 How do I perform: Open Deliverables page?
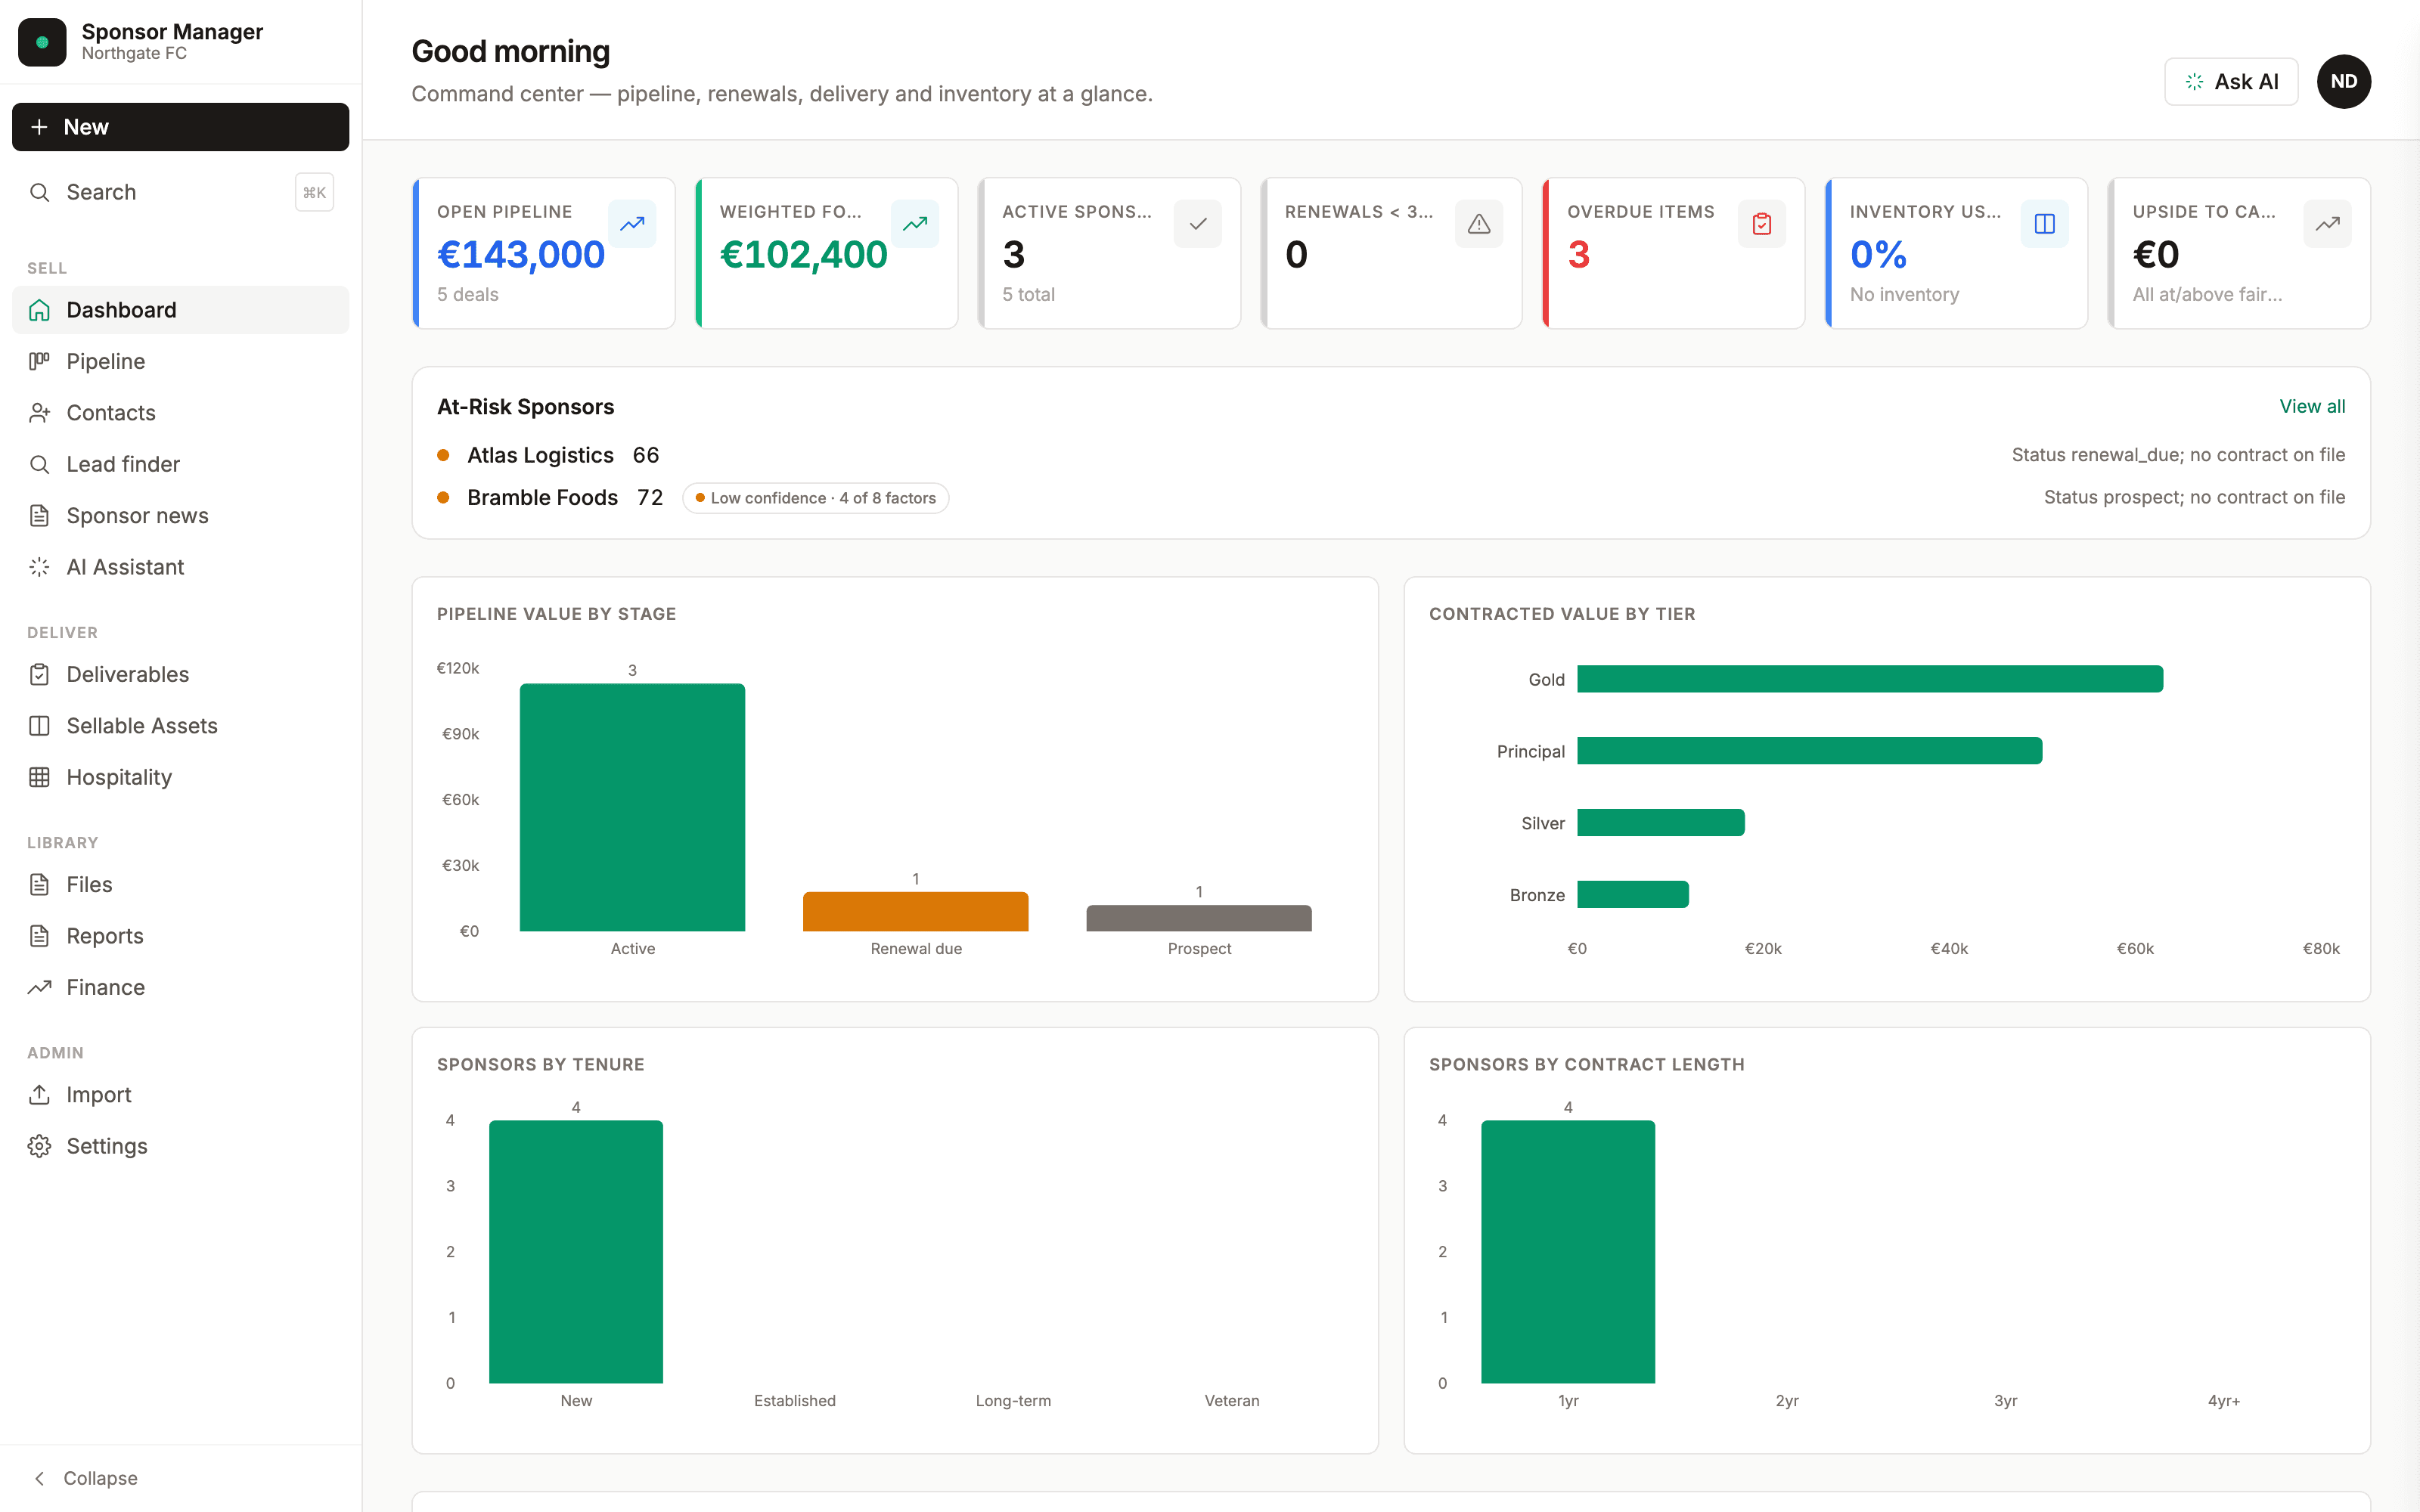click(180, 674)
